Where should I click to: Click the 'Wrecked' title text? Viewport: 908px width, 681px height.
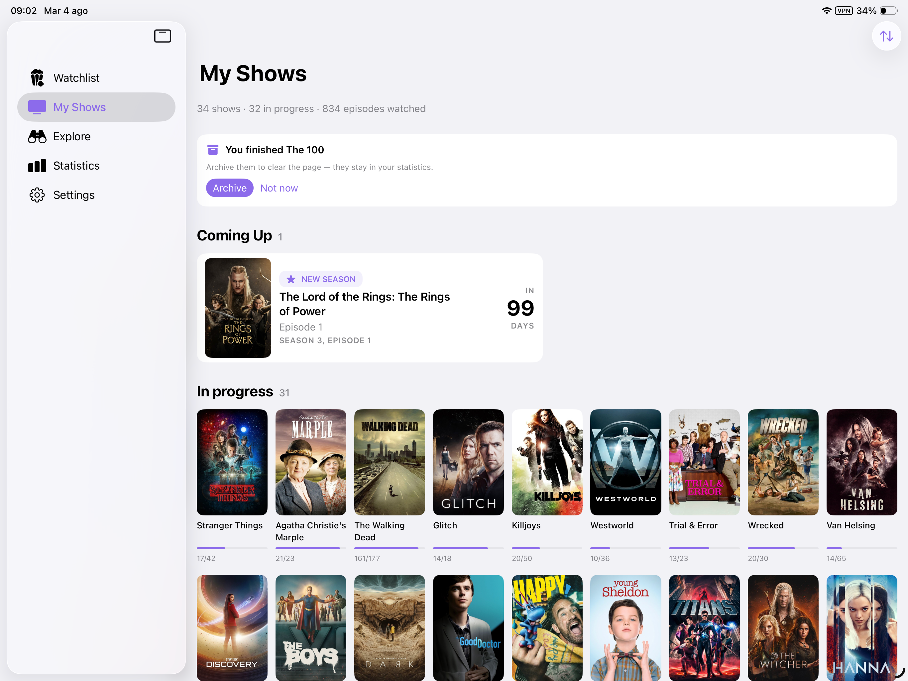pos(765,525)
